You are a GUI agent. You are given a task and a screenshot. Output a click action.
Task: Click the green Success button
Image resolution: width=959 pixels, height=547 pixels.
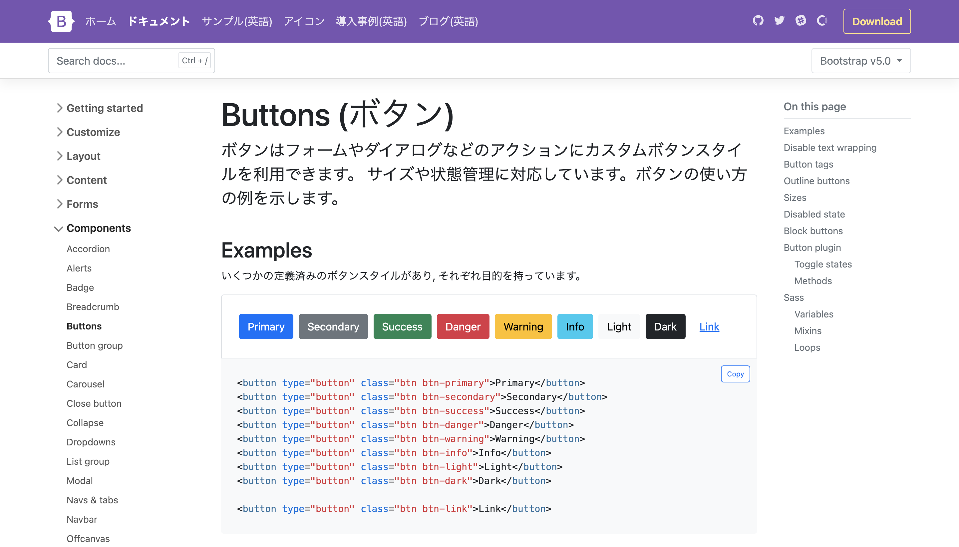tap(402, 326)
